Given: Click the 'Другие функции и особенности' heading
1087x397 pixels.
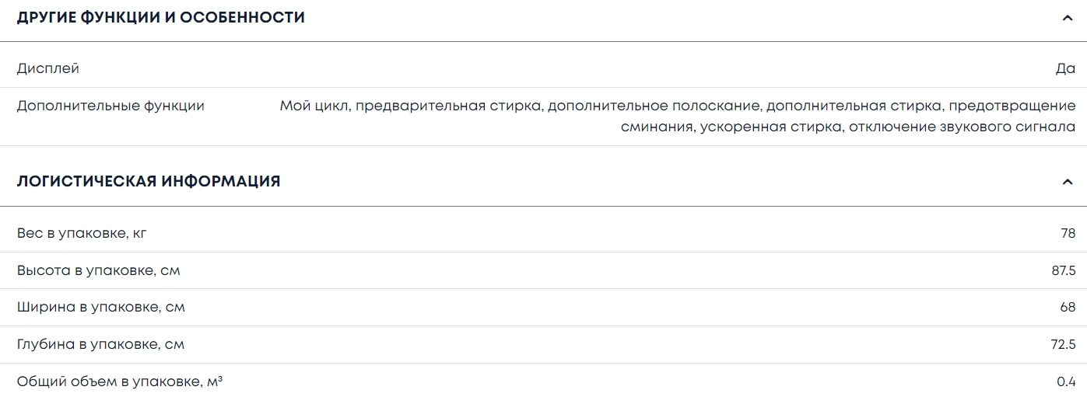Looking at the screenshot, I should pyautogui.click(x=161, y=17).
